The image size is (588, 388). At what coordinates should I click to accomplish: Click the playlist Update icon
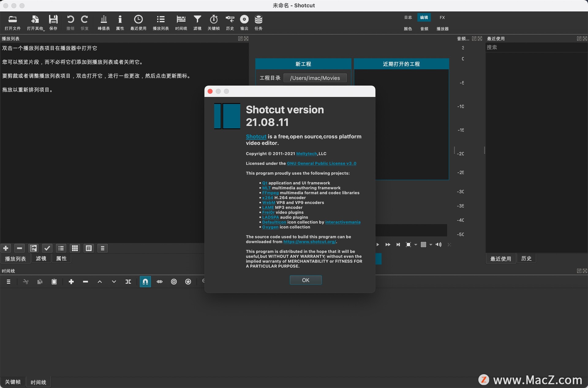tap(33, 248)
